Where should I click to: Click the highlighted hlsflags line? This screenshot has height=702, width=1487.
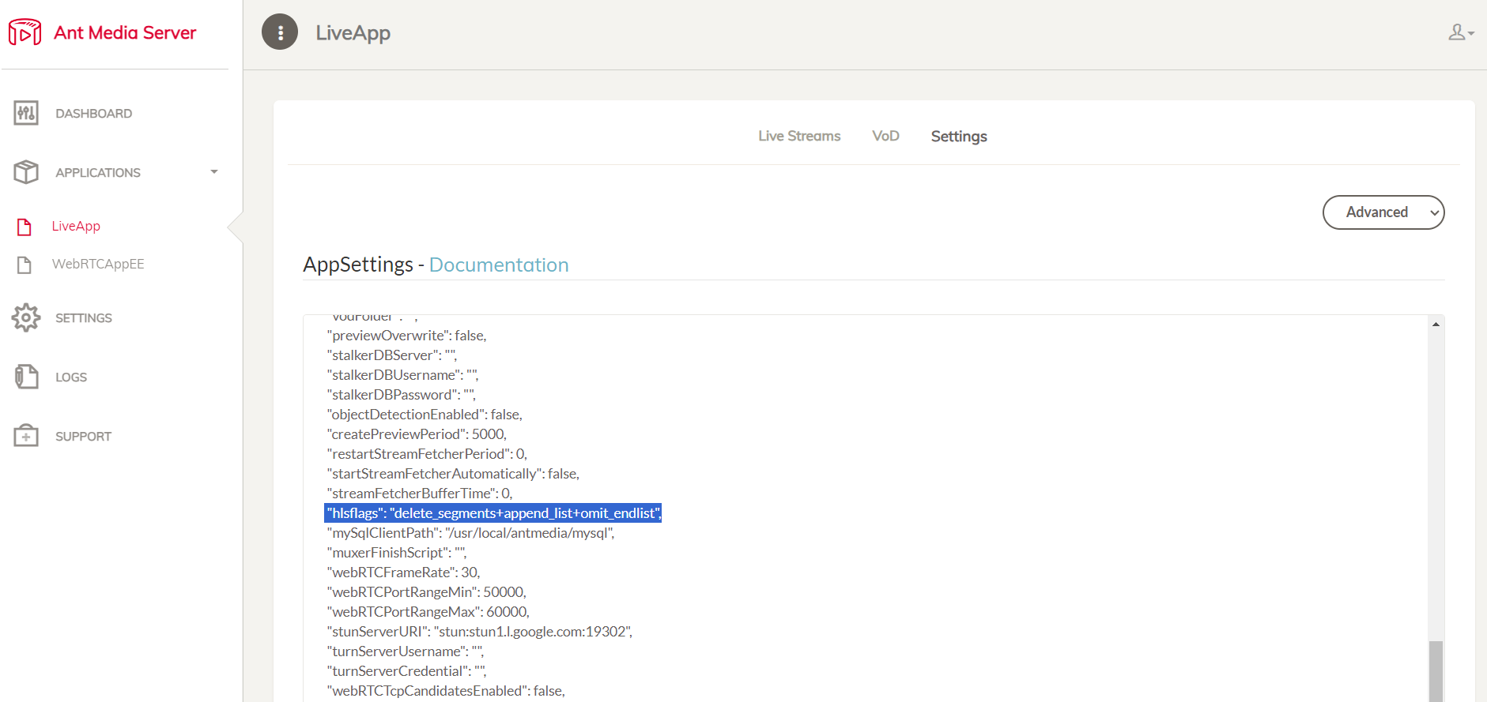[x=493, y=513]
